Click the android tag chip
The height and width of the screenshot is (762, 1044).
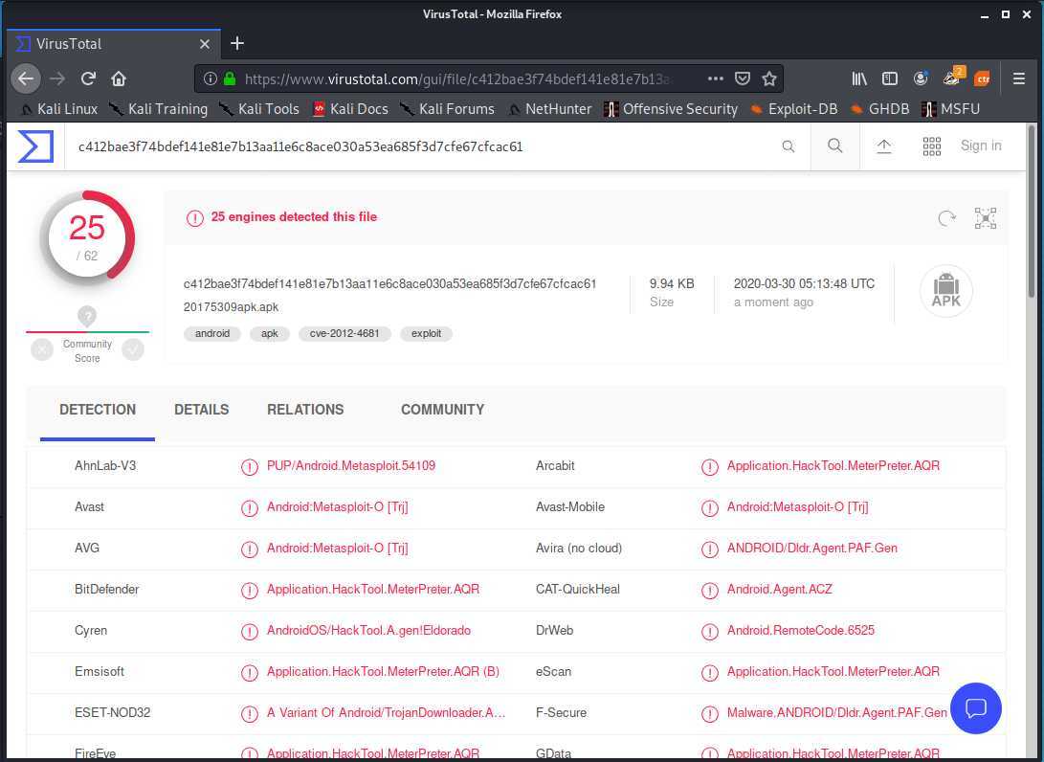click(x=212, y=333)
